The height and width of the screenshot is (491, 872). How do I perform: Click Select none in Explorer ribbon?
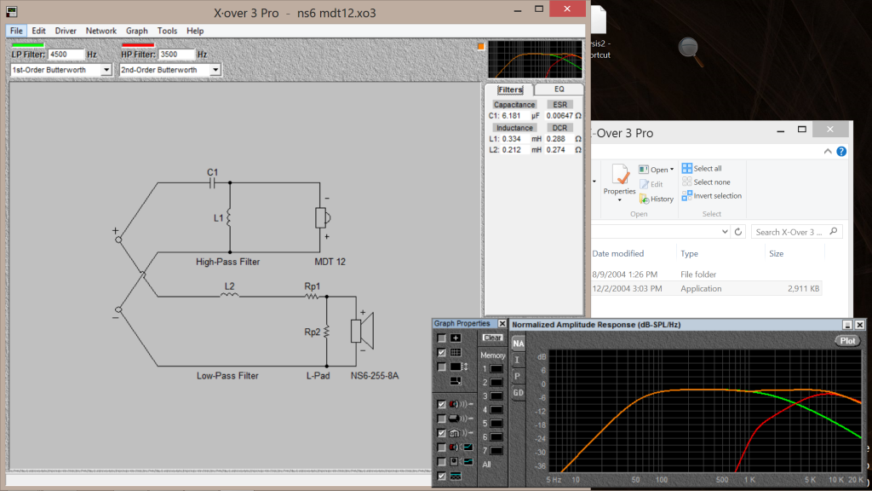click(706, 182)
